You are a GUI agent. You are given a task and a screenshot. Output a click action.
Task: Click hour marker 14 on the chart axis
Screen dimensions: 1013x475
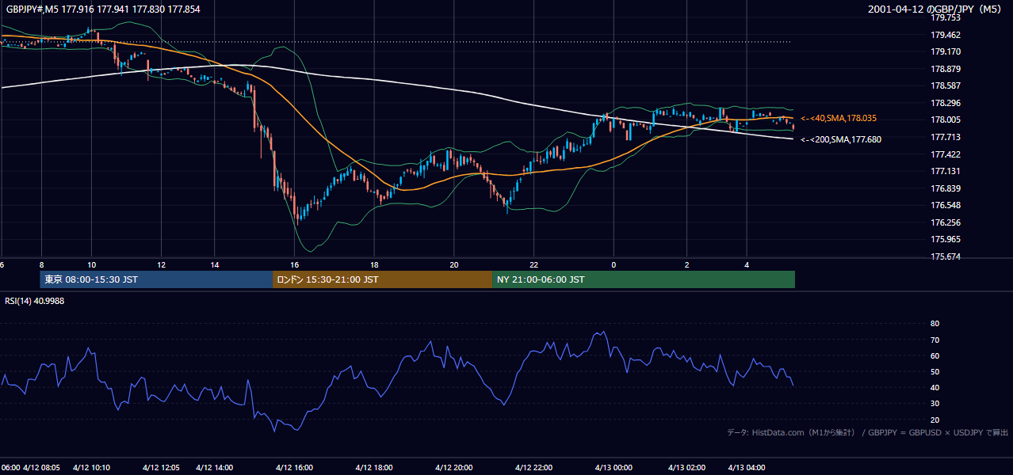214,264
